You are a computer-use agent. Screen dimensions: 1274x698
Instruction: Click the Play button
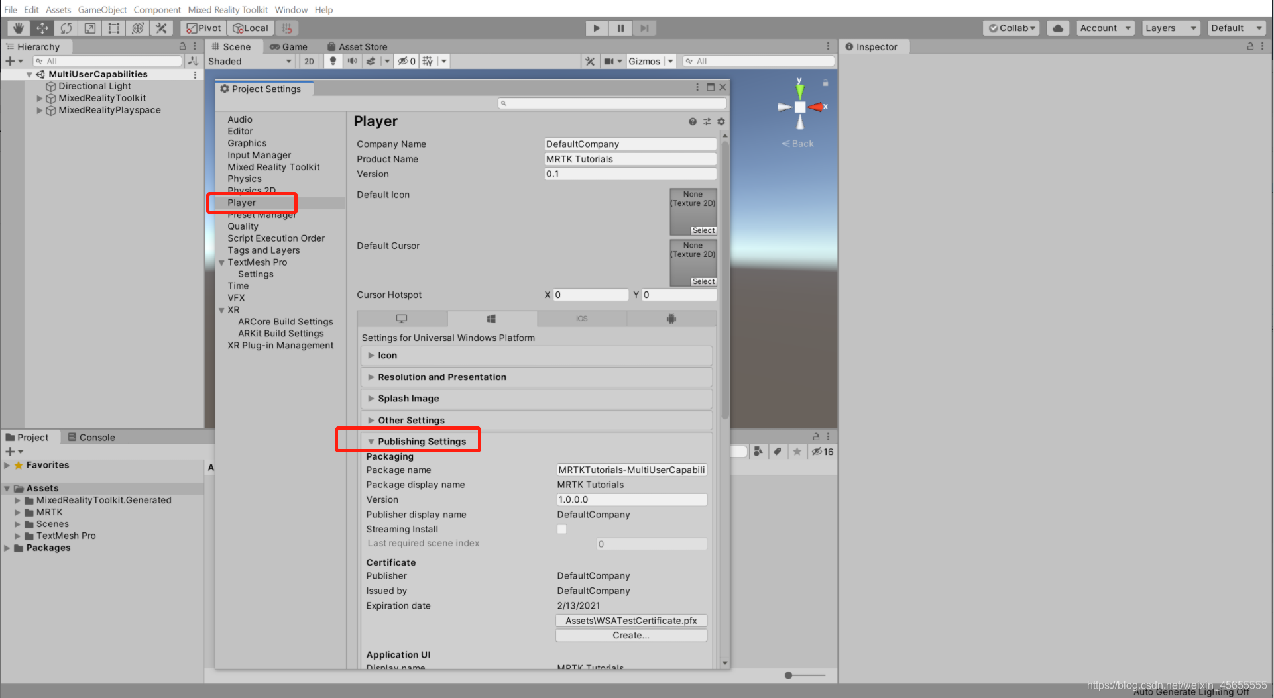pos(597,28)
